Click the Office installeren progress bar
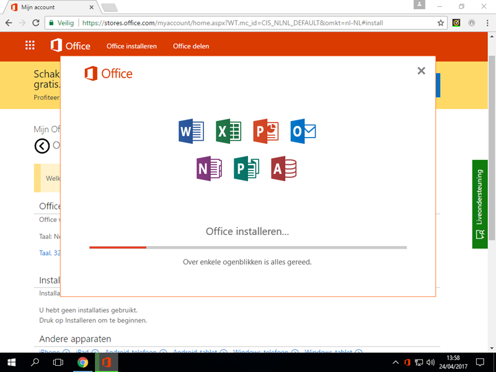Image resolution: width=496 pixels, height=372 pixels. 248,247
